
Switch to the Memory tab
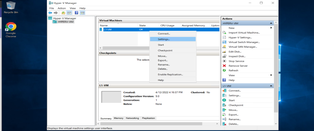tap(119, 118)
